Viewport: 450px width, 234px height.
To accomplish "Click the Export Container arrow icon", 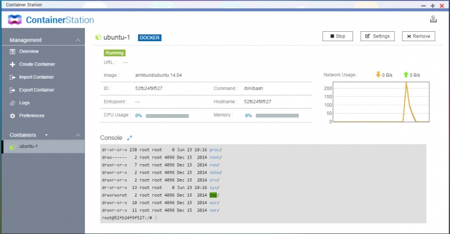I will click(12, 90).
